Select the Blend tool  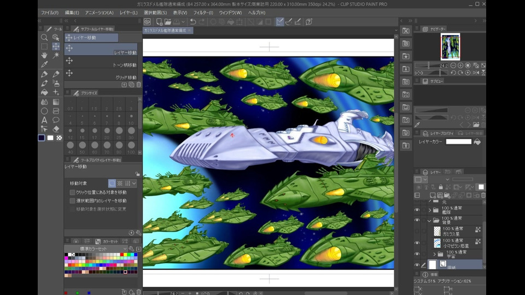click(44, 102)
